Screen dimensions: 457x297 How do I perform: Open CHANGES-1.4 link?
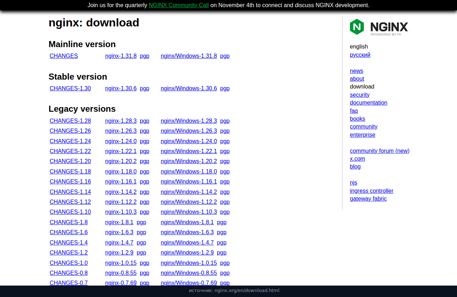click(x=69, y=242)
